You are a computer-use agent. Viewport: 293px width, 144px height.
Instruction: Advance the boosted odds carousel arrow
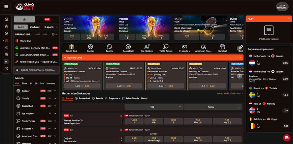click(239, 76)
